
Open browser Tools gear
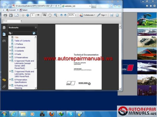(119, 6)
